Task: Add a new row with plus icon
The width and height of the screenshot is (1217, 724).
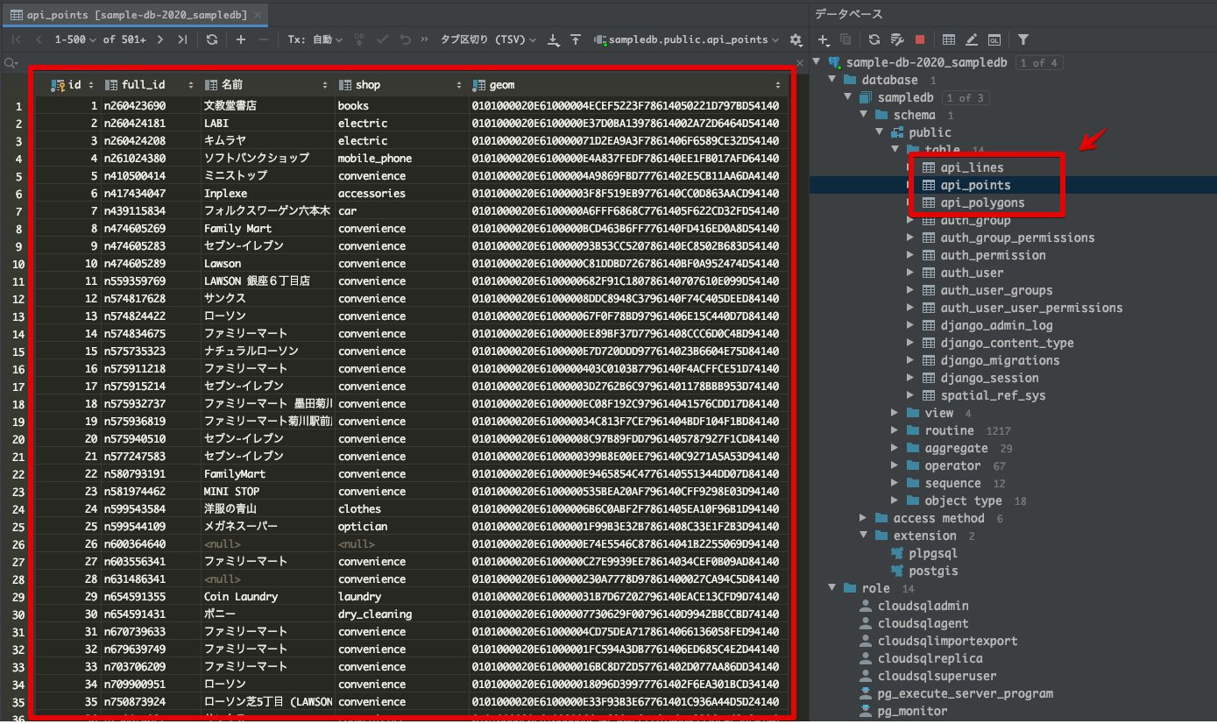Action: pyautogui.click(x=241, y=39)
